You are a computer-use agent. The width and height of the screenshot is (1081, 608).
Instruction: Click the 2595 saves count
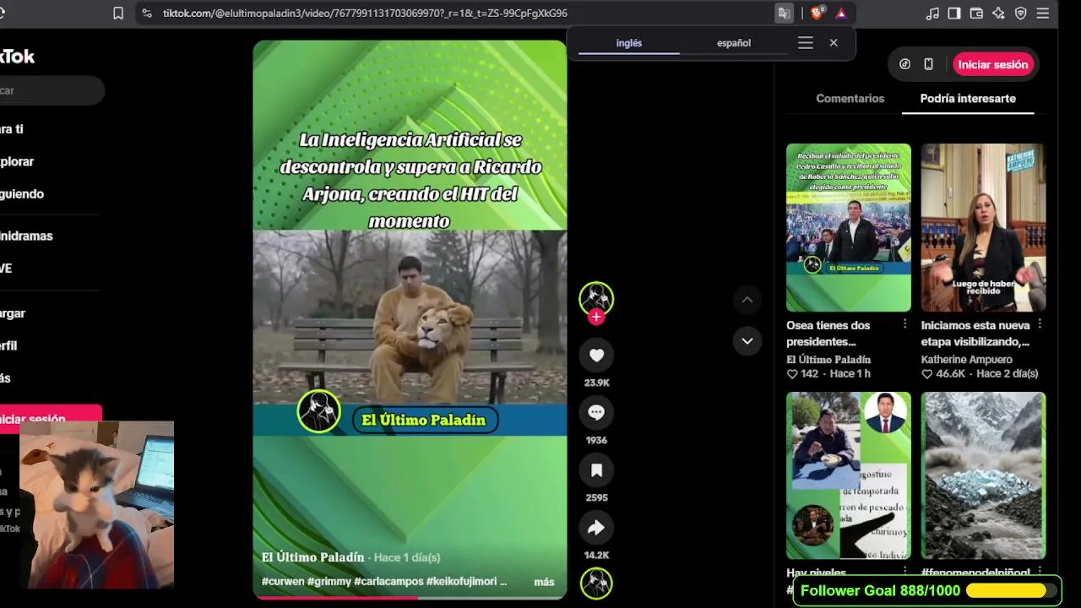tap(596, 497)
